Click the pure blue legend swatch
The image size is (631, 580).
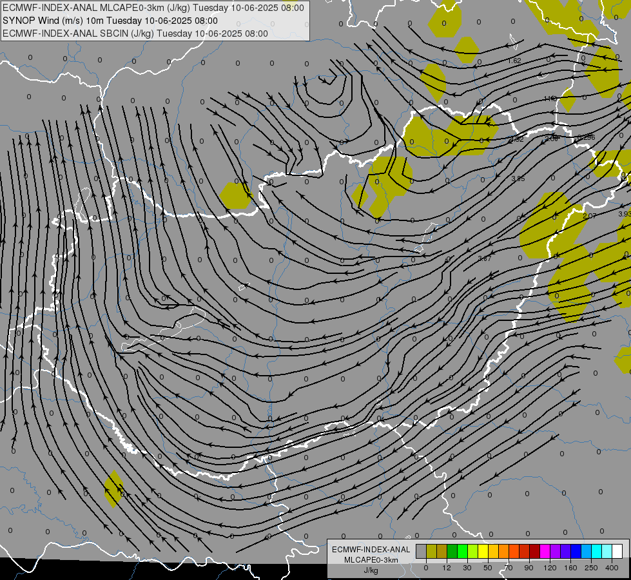point(576,551)
